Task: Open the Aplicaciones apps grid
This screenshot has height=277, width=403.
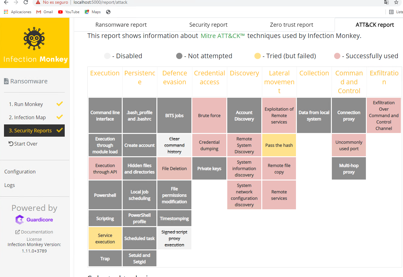Action: 17,12
